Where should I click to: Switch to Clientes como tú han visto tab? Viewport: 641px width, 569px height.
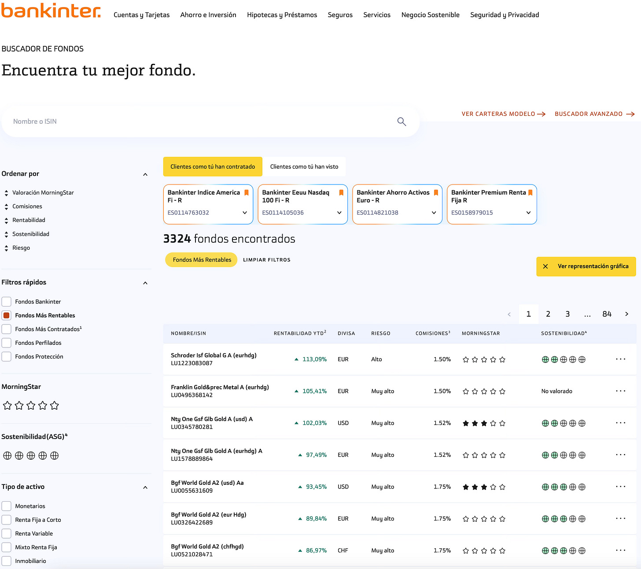304,166
